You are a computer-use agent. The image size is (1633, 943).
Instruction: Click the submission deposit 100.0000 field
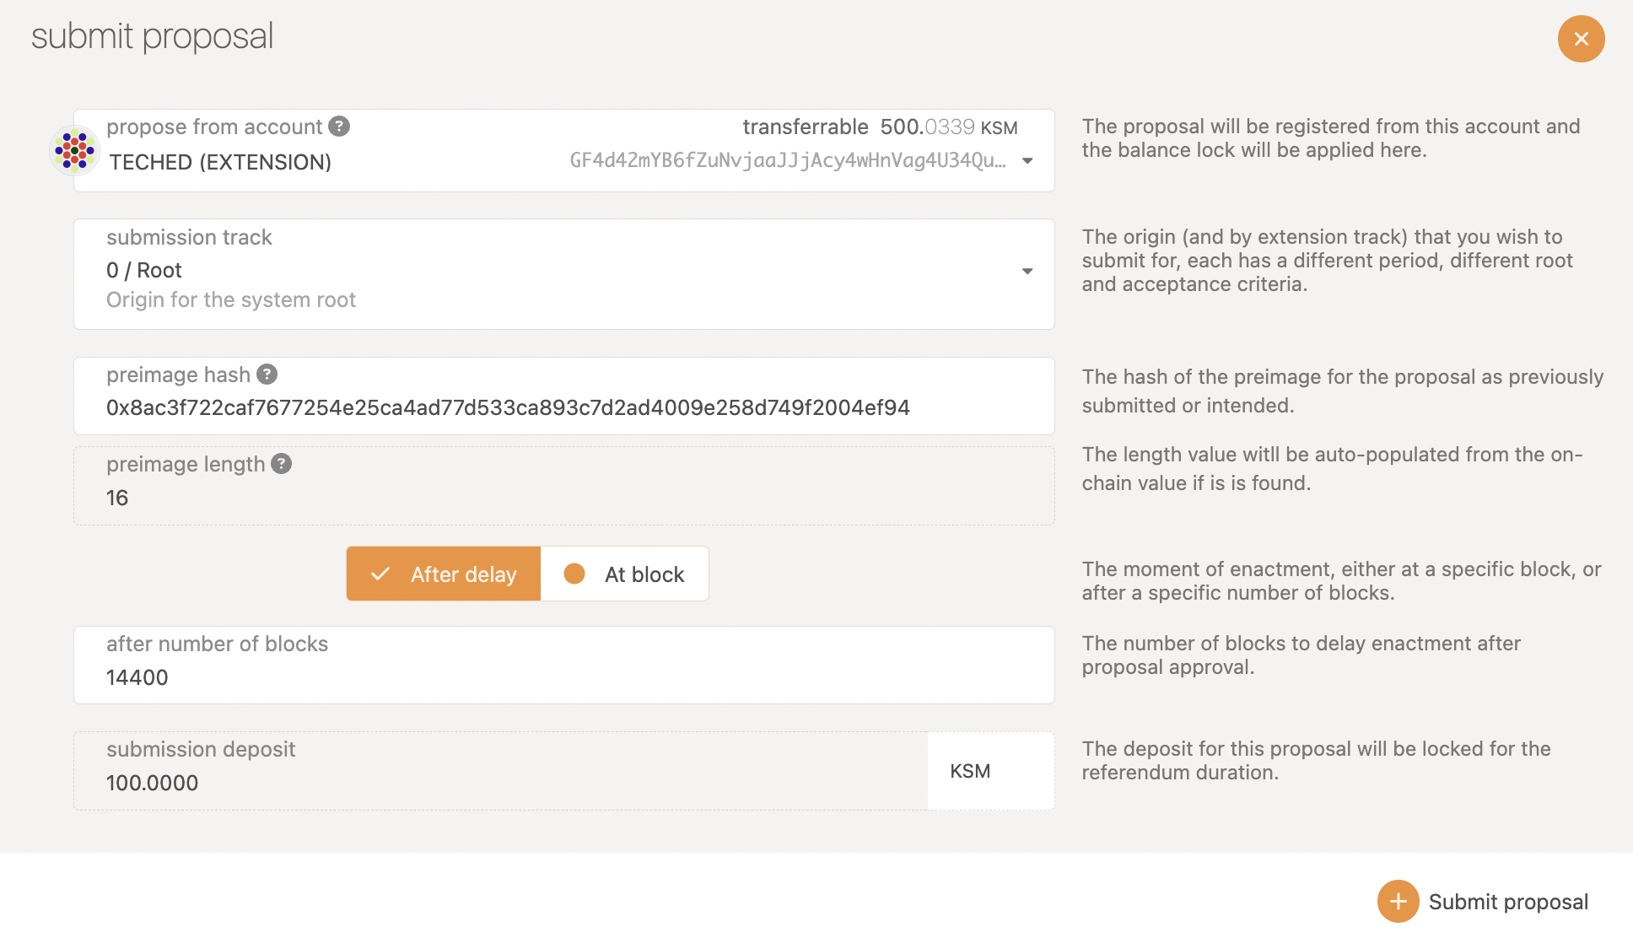(x=153, y=783)
